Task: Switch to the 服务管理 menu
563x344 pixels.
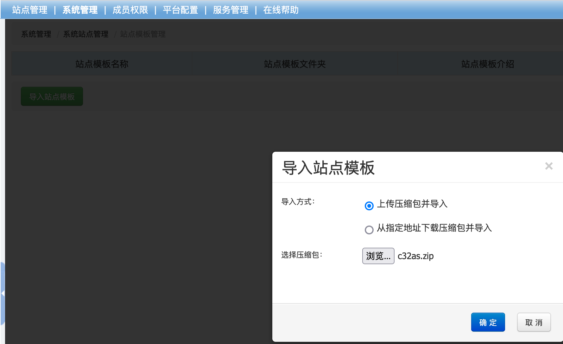Action: 231,10
